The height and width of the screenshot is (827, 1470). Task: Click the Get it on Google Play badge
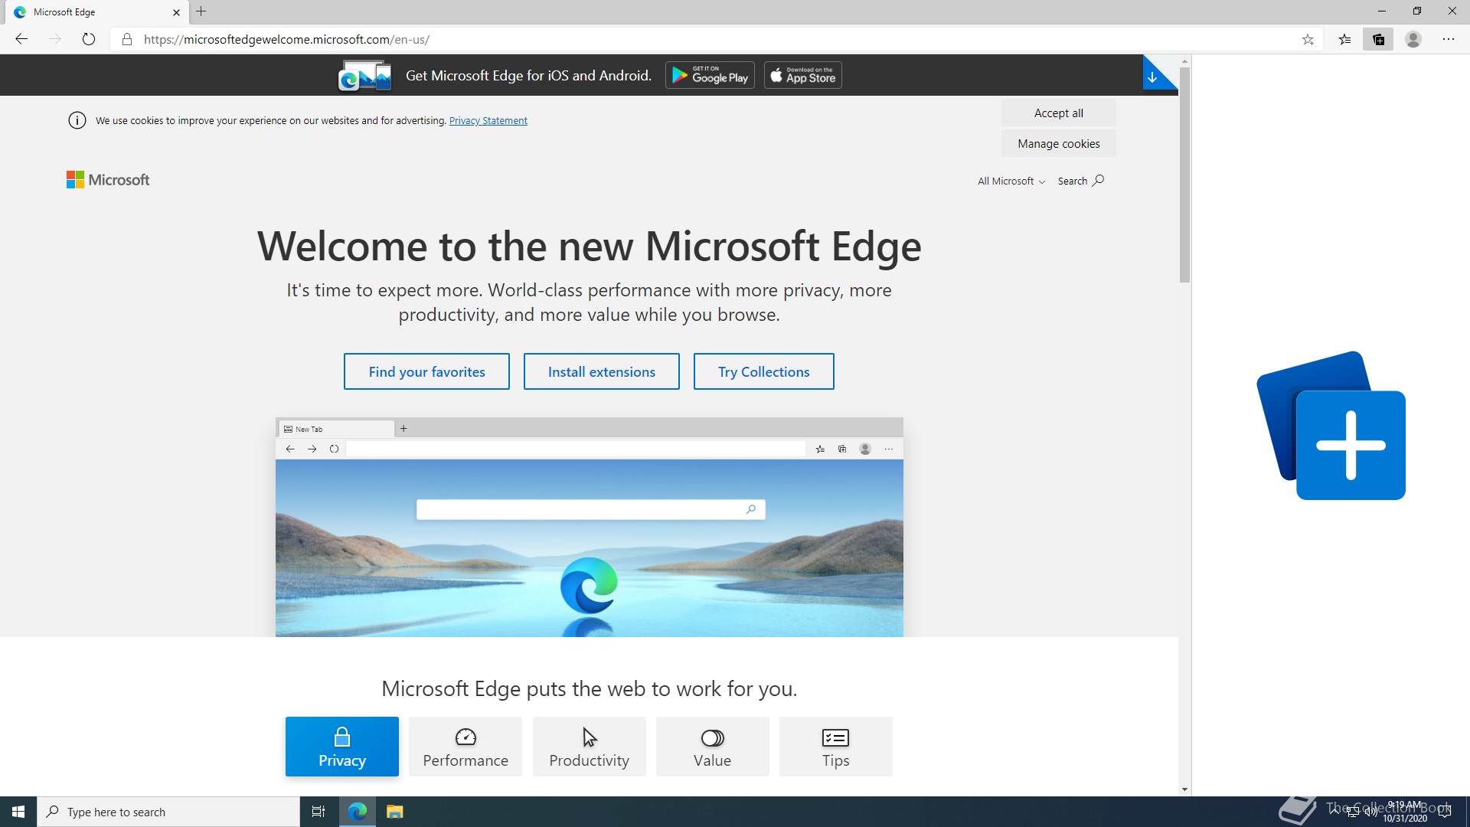[x=710, y=75]
